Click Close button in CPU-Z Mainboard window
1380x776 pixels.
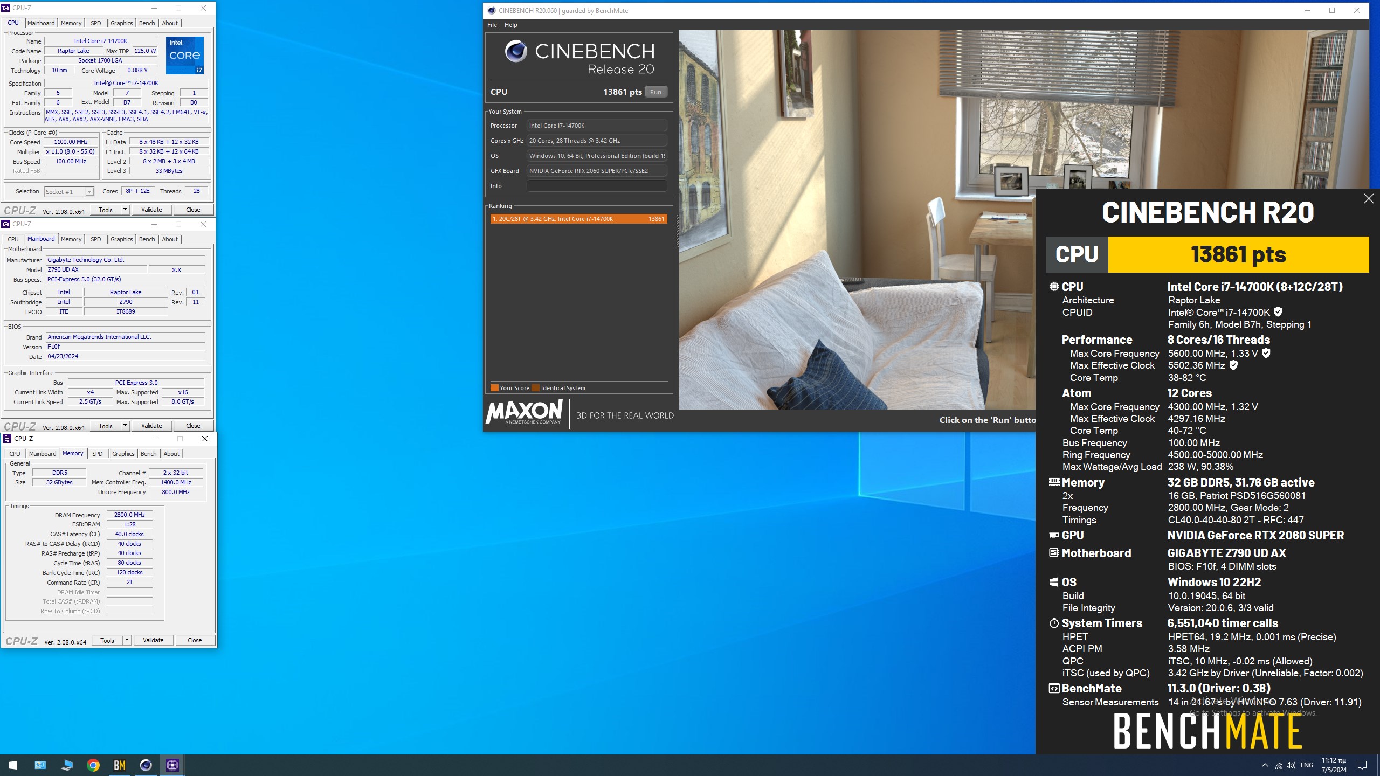(x=193, y=426)
